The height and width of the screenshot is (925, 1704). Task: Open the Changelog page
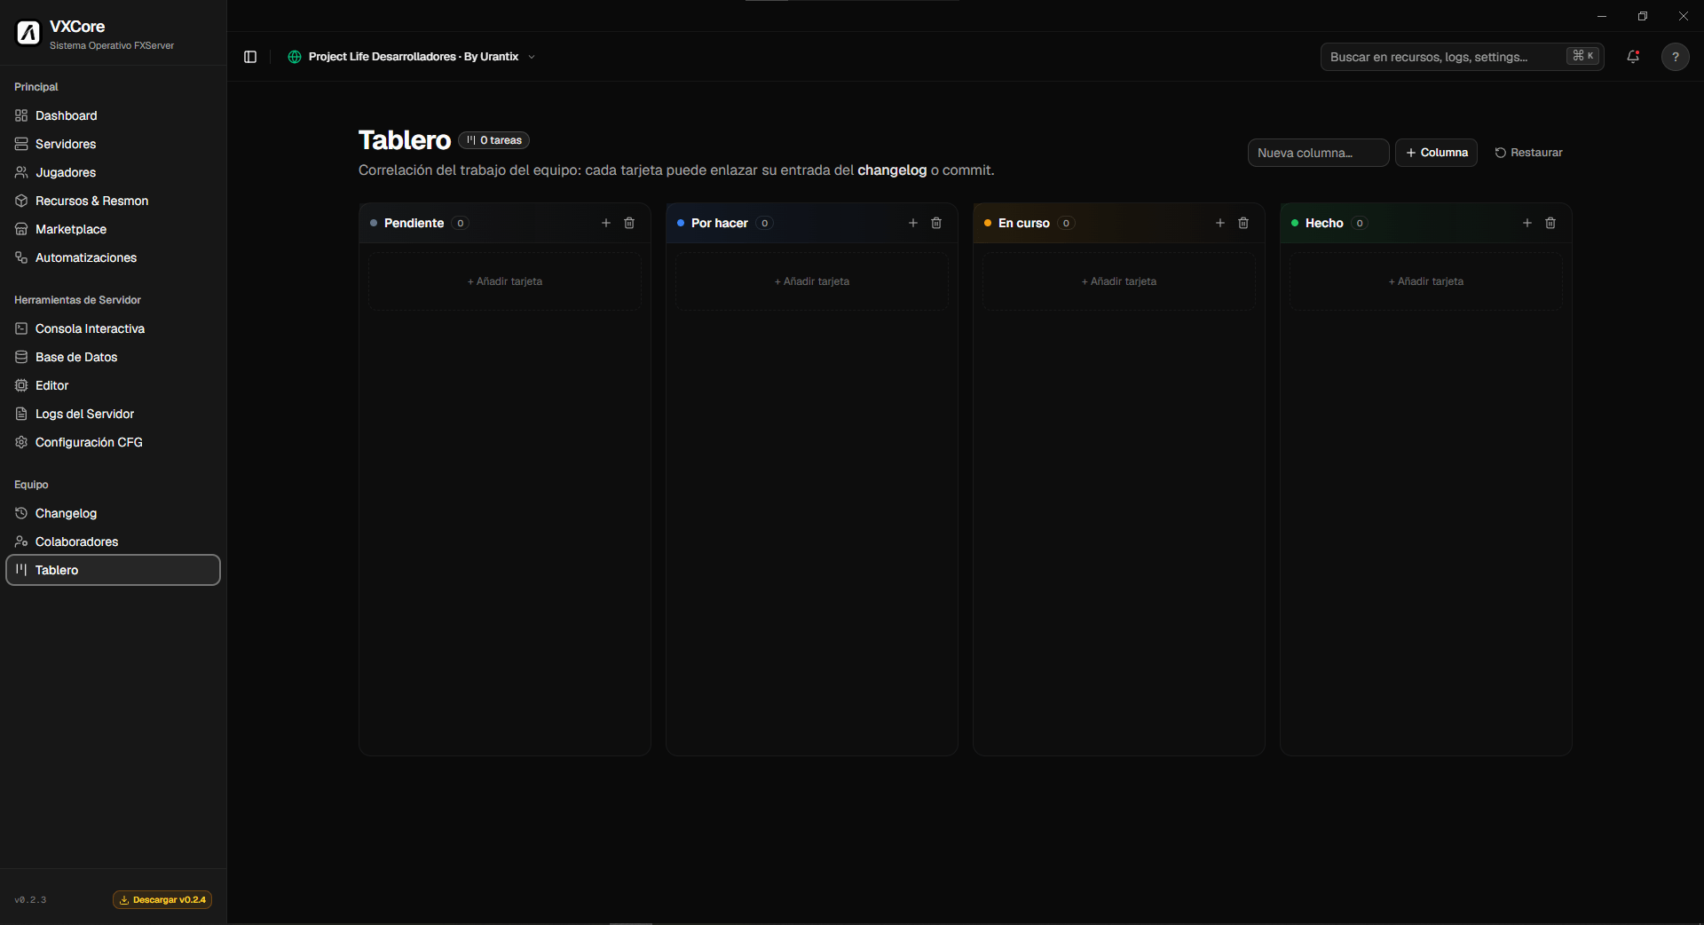113,513
